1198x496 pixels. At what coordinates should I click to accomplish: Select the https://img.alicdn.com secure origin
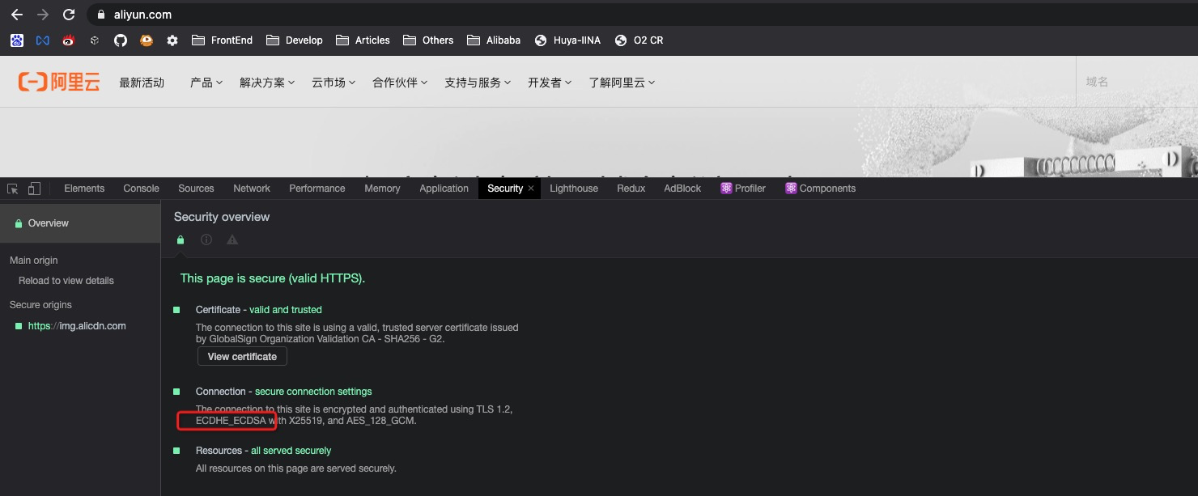pos(77,326)
